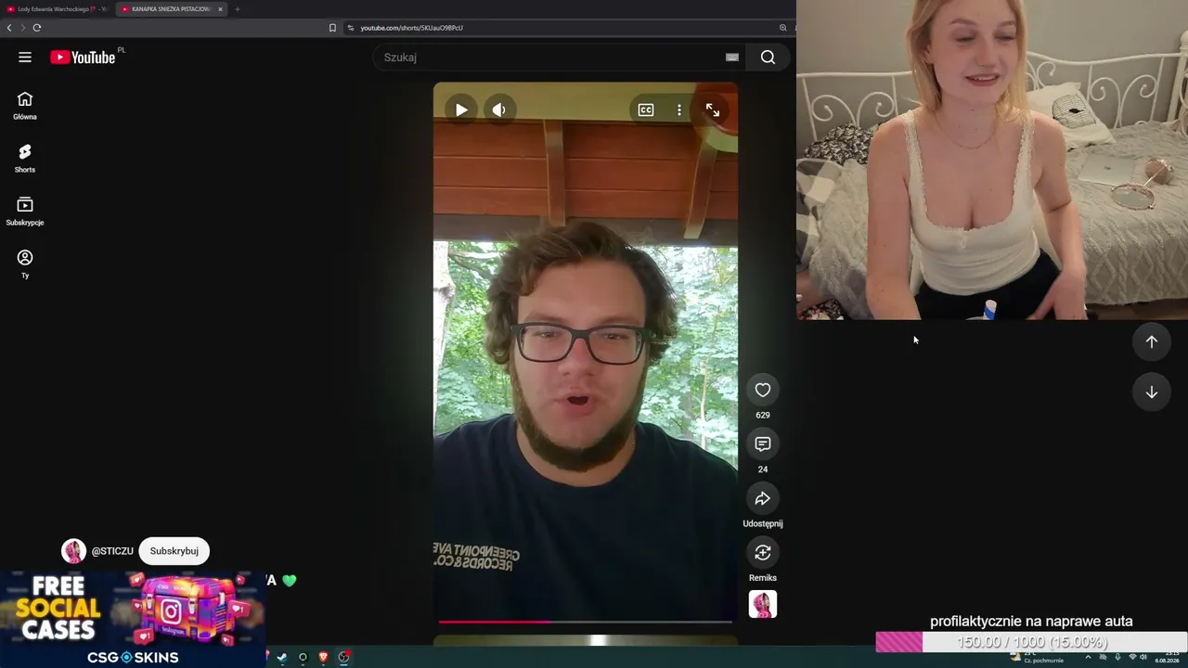Open the taskbar volume control
The height and width of the screenshot is (668, 1188).
coord(1143,658)
